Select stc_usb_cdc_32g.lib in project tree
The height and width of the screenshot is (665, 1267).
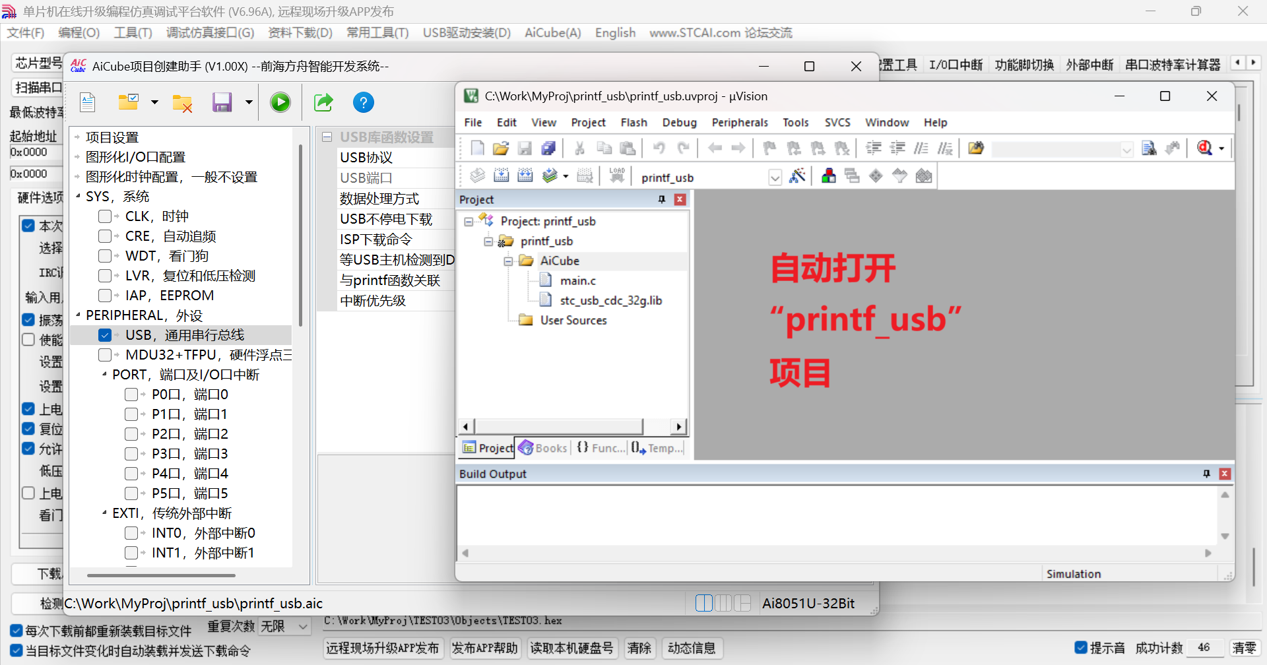tap(610, 301)
